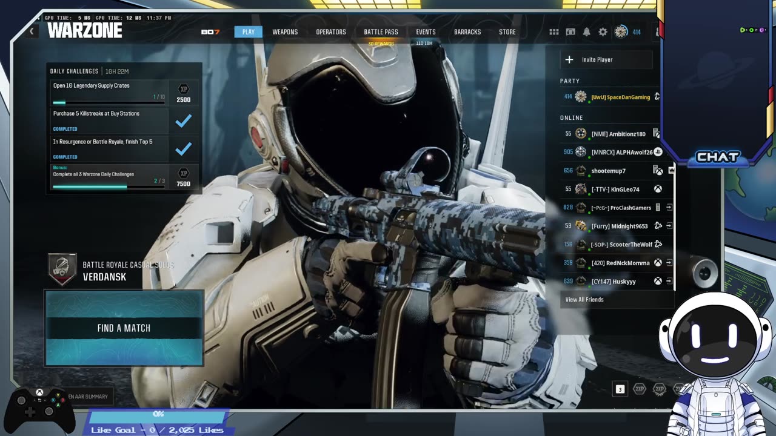Click Find a Match button
This screenshot has height=436, width=776.
click(x=124, y=328)
